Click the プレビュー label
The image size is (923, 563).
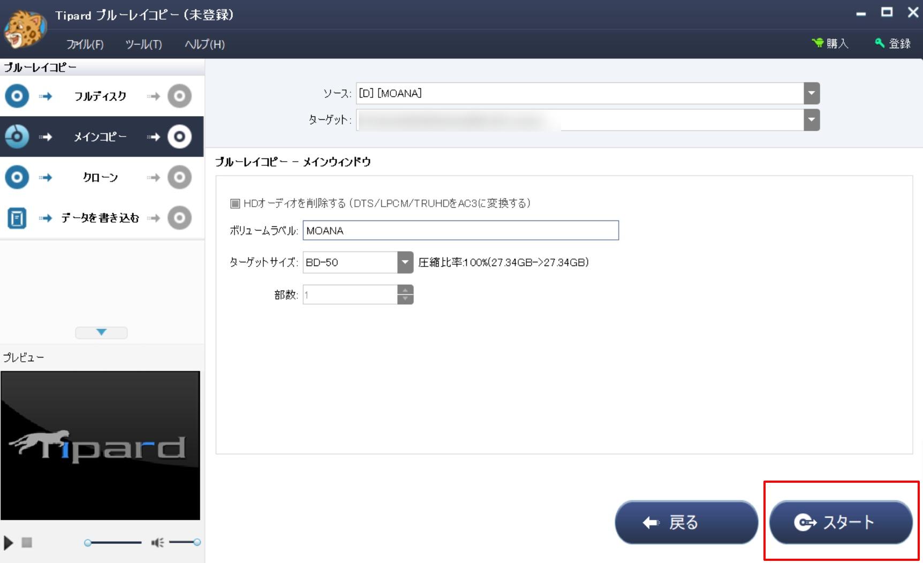pos(24,357)
